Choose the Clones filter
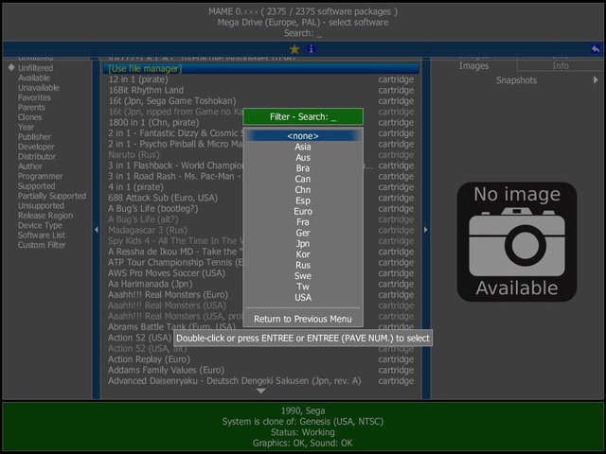Viewport: 606px width, 454px height. pyautogui.click(x=29, y=117)
